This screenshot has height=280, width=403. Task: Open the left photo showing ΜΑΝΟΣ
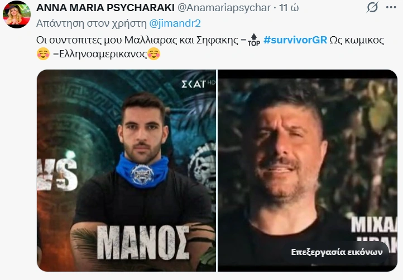click(x=126, y=170)
